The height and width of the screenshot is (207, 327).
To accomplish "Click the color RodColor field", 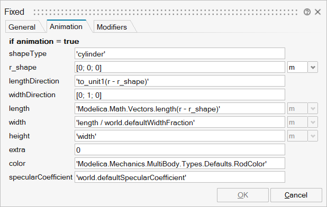I will point(180,164).
